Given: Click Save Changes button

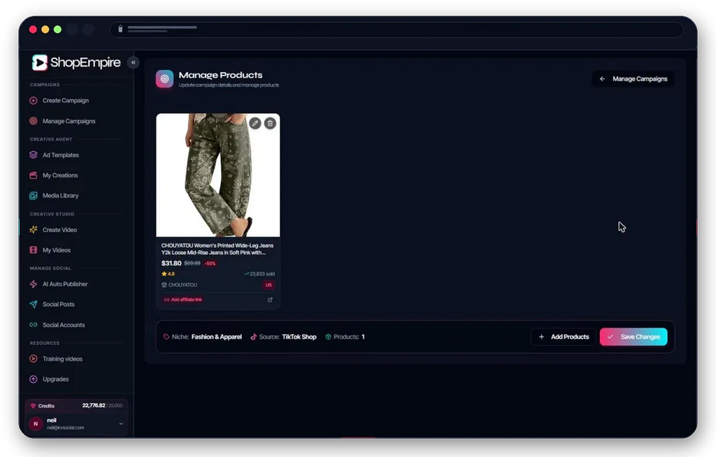Looking at the screenshot, I should tap(633, 337).
